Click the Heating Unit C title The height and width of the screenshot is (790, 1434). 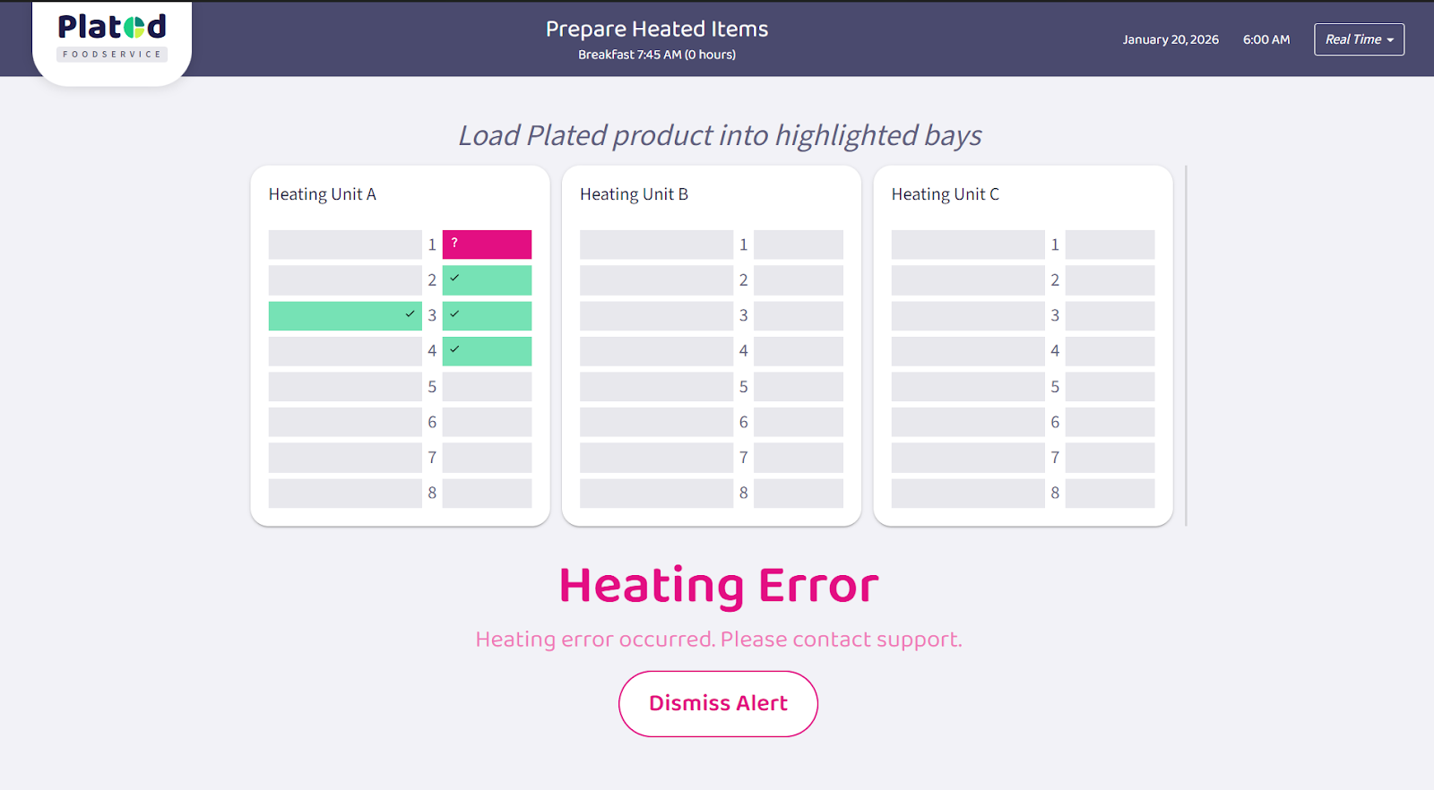[945, 194]
